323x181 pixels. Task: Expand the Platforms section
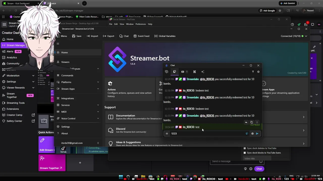click(x=78, y=82)
